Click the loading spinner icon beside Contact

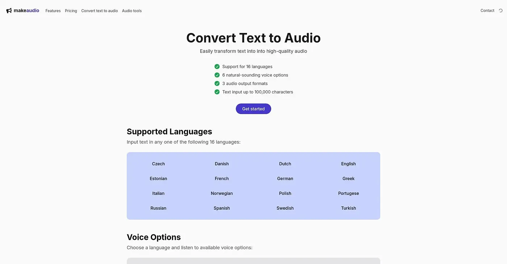(501, 11)
